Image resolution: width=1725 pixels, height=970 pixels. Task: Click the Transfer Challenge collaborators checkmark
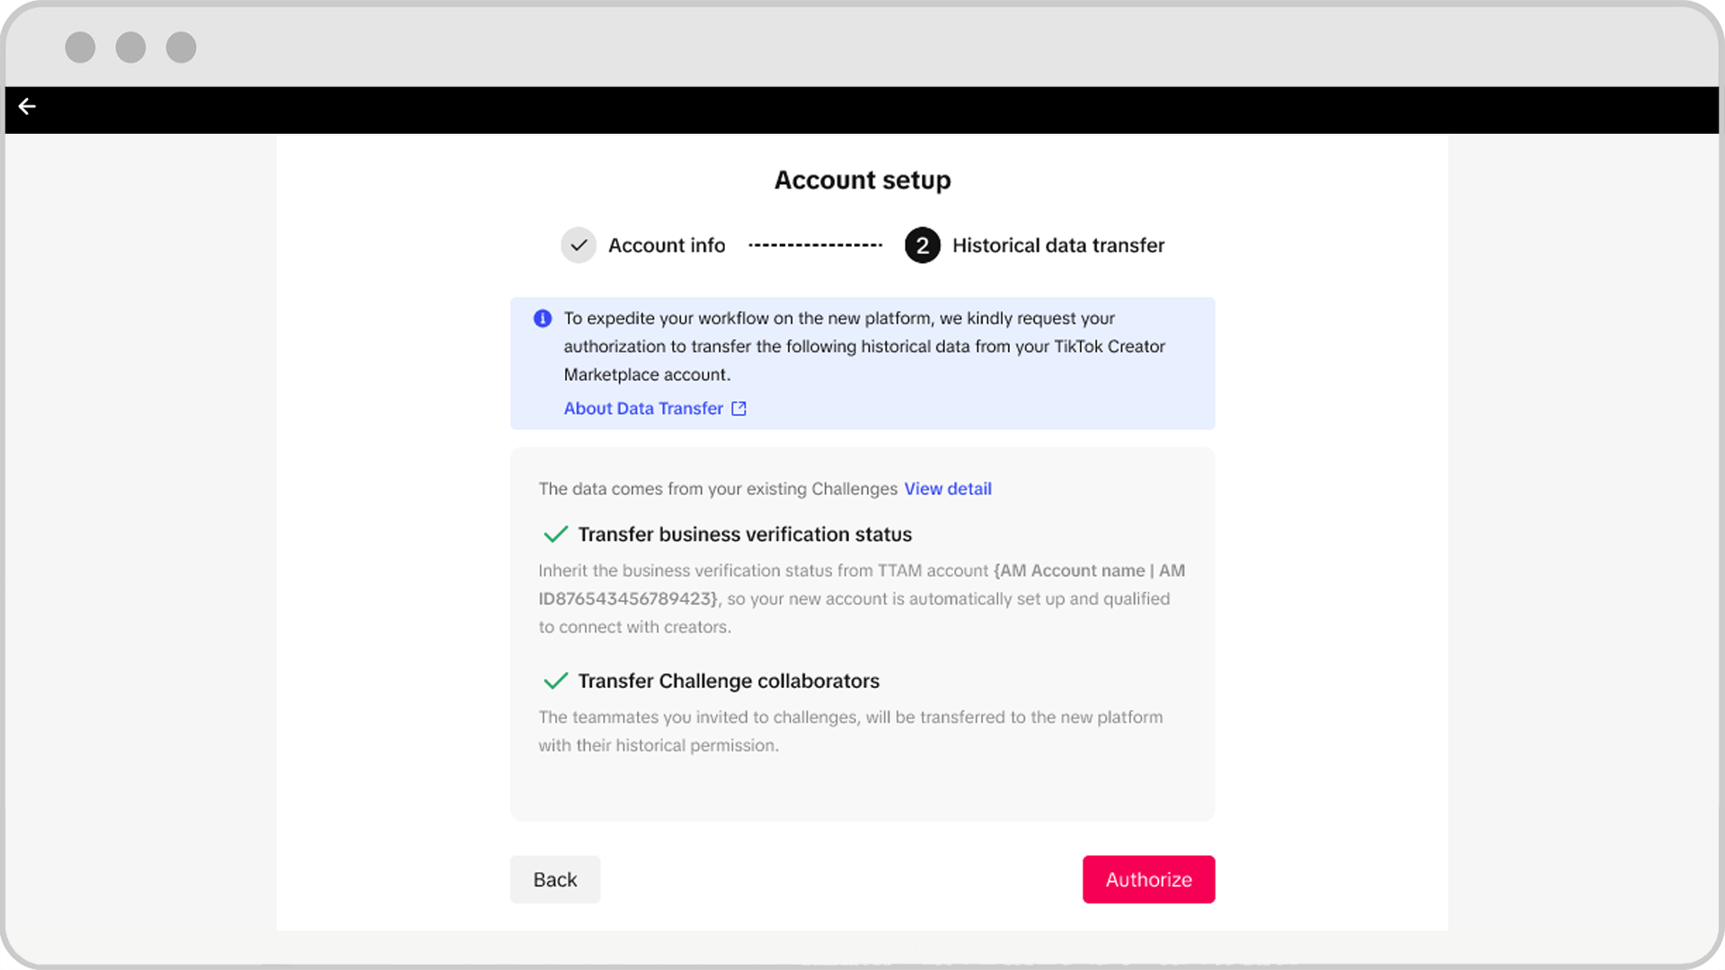554,680
